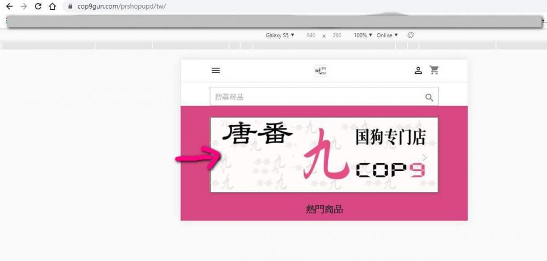Select the cop9gun.com address bar URL

(122, 6)
